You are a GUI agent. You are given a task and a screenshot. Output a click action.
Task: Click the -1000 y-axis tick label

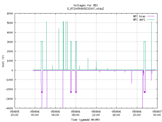9,80
